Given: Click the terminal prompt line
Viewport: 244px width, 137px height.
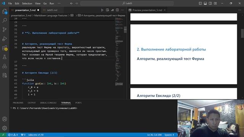Looking at the screenshot, I should click(x=45, y=108).
